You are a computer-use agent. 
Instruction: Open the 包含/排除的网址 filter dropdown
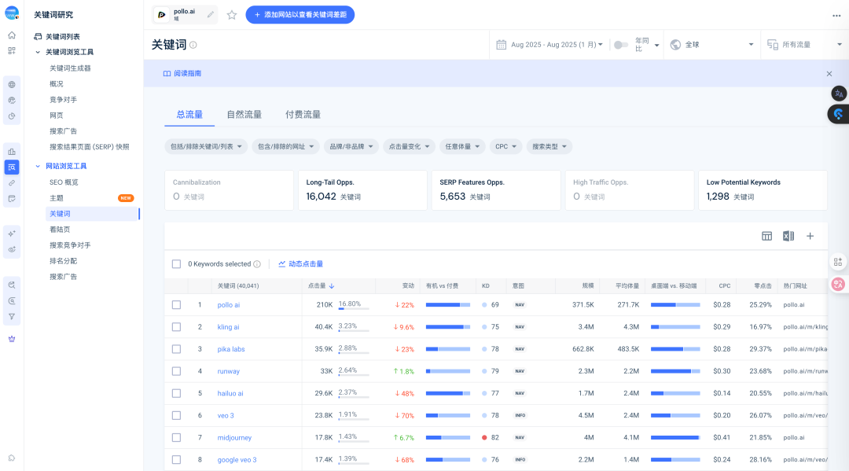(x=286, y=147)
